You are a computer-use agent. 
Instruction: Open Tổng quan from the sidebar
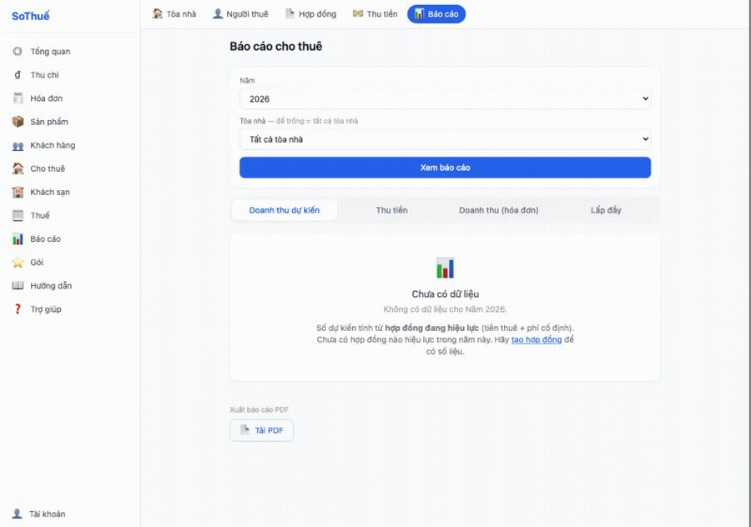[x=70, y=51]
